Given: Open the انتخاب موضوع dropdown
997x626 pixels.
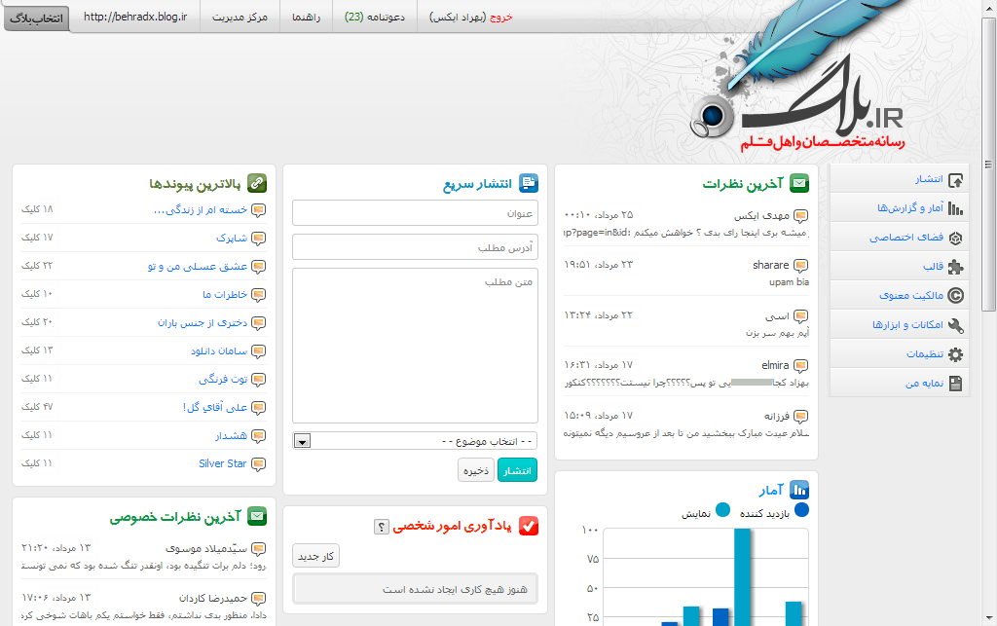Looking at the screenshot, I should (415, 441).
